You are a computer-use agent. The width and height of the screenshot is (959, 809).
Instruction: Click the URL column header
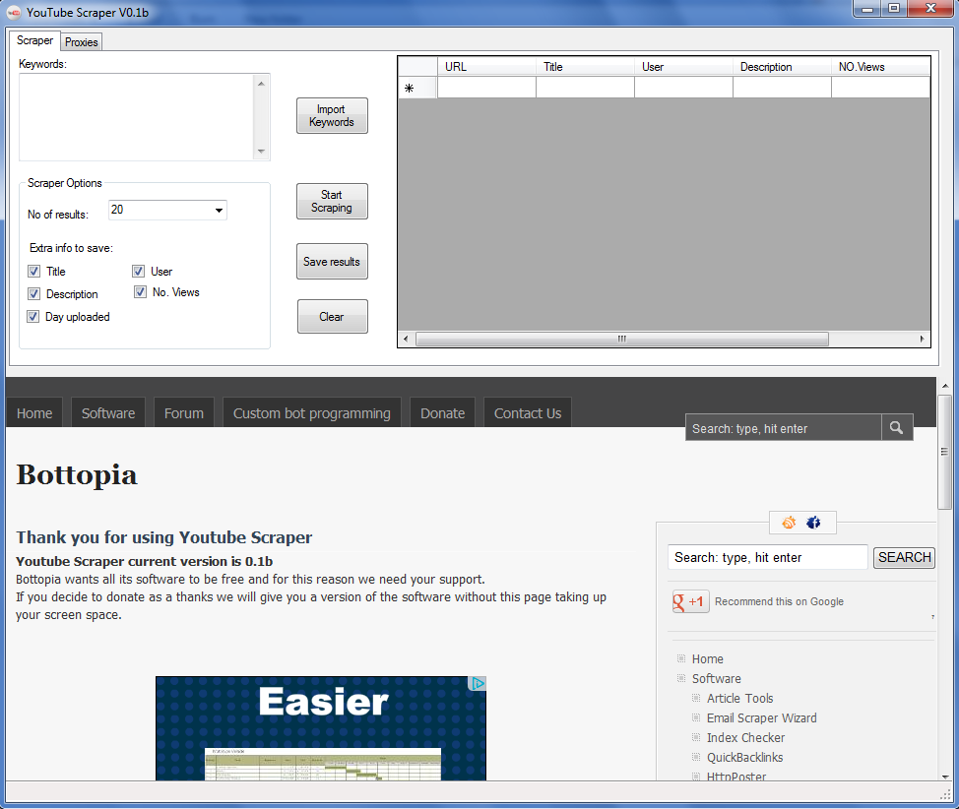[x=486, y=67]
